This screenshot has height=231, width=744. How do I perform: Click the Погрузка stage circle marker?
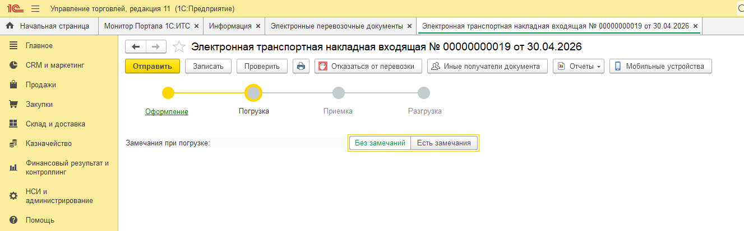253,93
